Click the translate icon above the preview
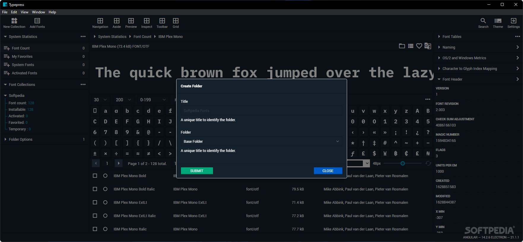Viewport: 523px width, 242px height. 427,46
